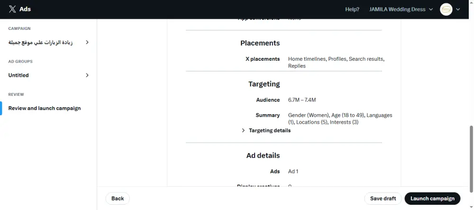Save the campaign as a draft

383,199
